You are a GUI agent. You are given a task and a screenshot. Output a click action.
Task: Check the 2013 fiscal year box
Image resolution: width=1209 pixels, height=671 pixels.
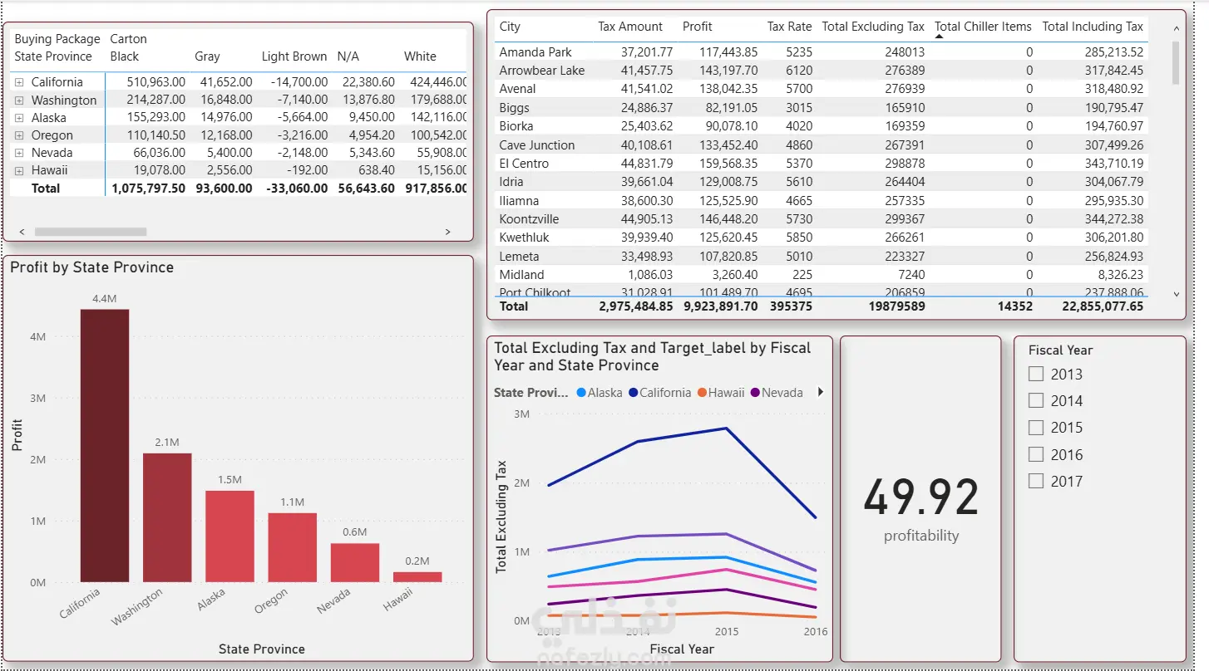click(x=1036, y=374)
